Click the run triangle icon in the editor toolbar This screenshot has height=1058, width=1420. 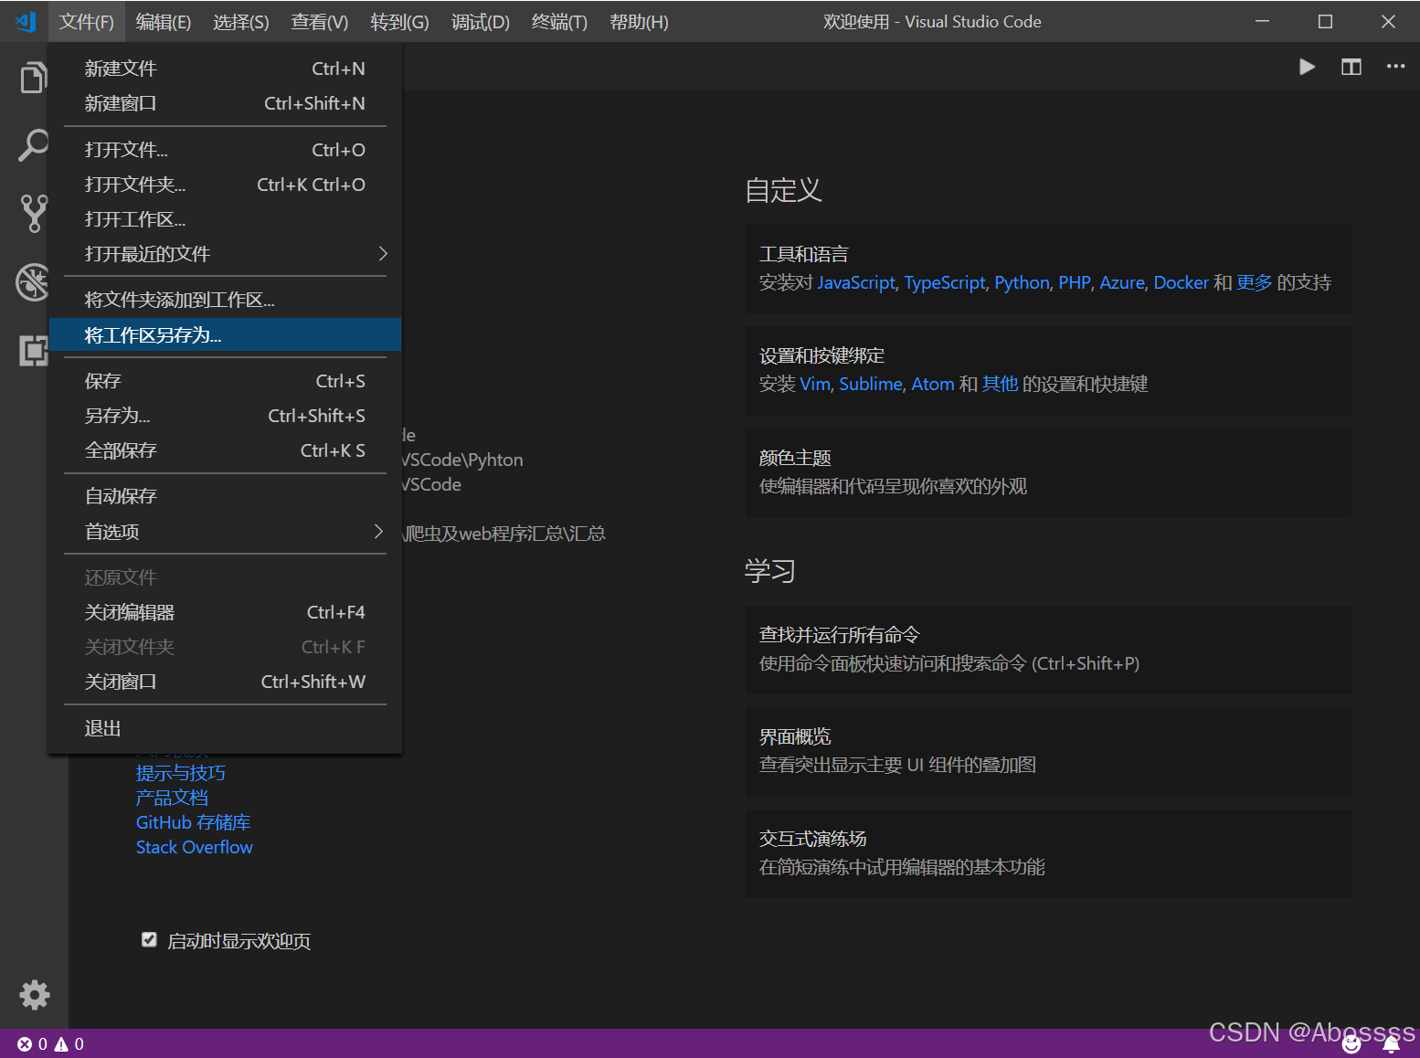coord(1308,67)
